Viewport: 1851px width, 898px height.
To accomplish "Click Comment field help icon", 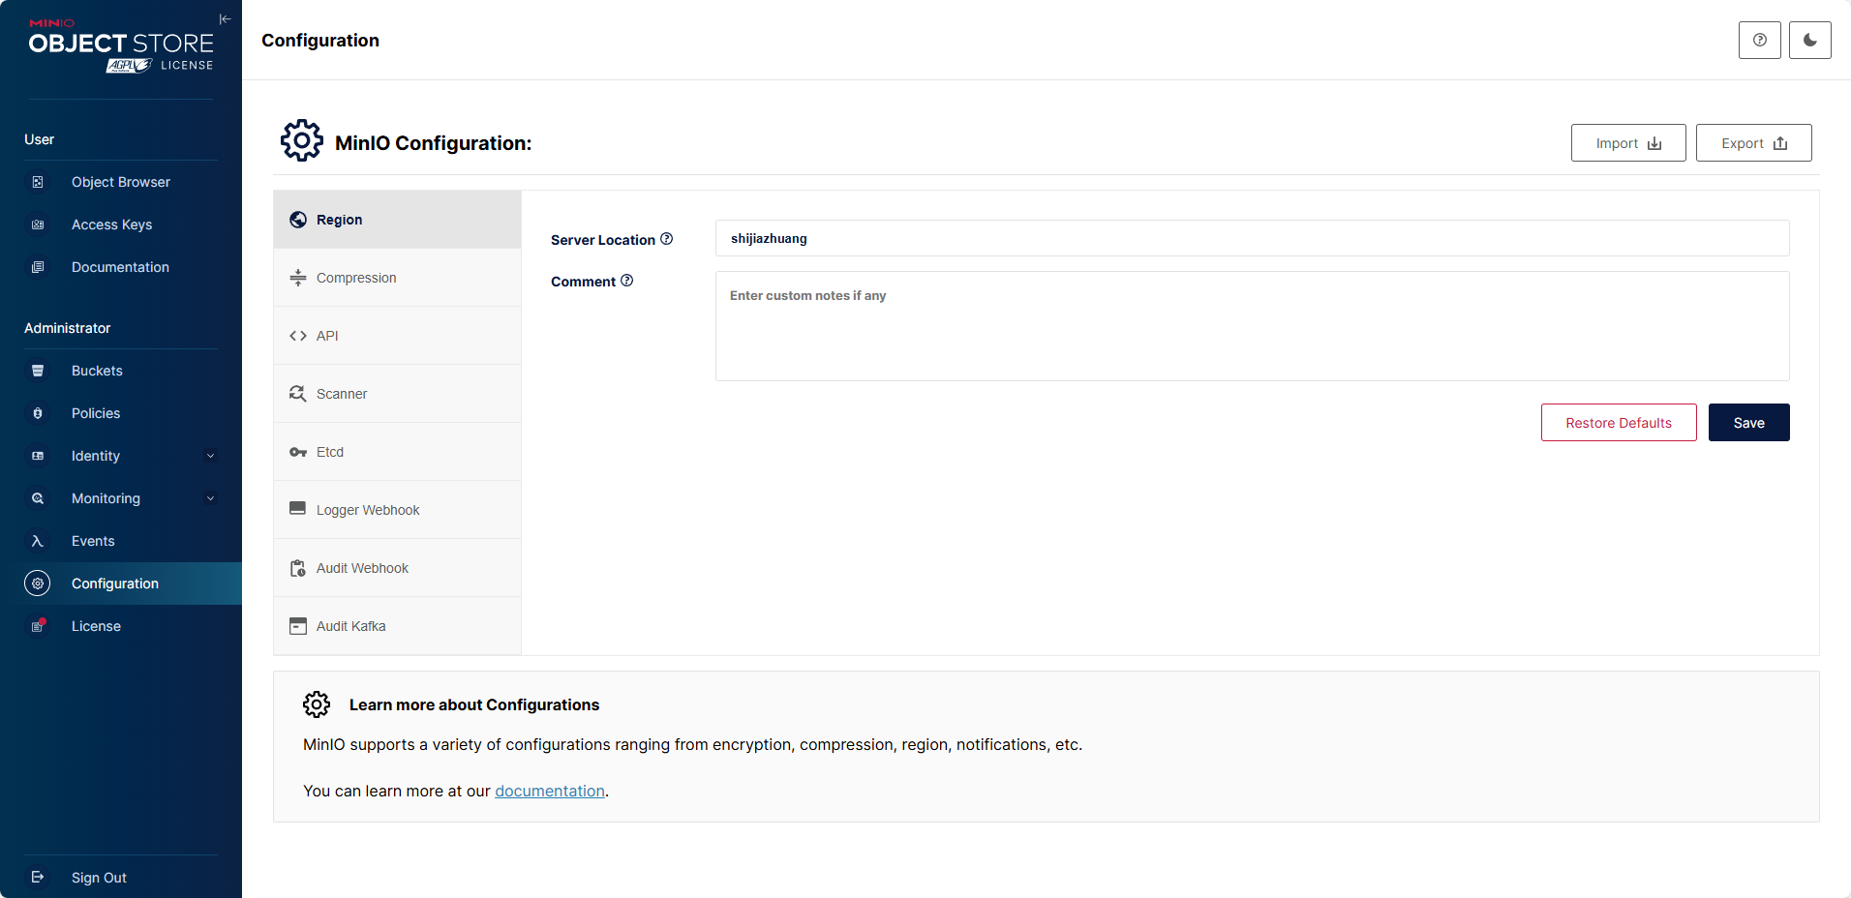I will [x=627, y=281].
